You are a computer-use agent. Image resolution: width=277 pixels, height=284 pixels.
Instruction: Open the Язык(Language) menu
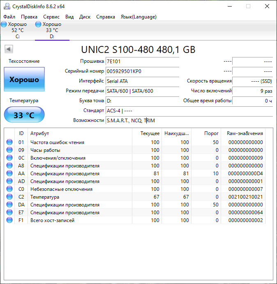(138, 17)
